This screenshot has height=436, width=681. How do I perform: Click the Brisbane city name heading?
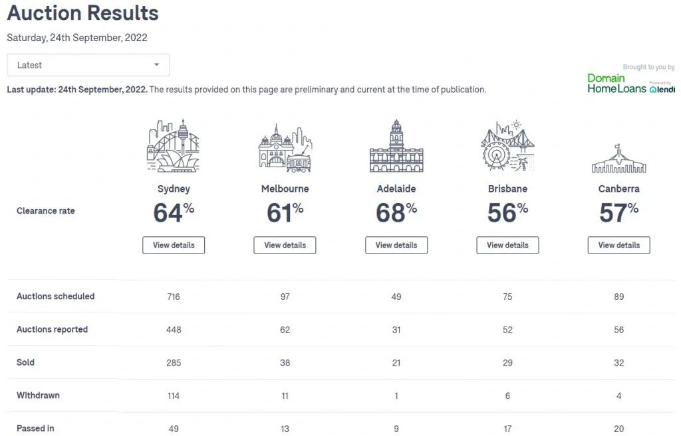(507, 189)
